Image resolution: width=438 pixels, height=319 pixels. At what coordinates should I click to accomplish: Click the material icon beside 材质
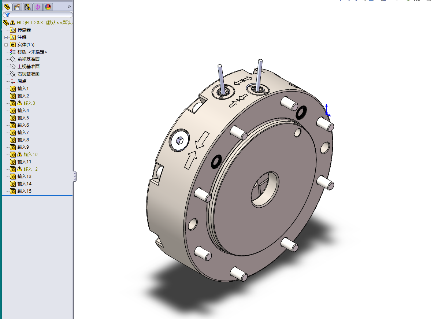[x=12, y=52]
